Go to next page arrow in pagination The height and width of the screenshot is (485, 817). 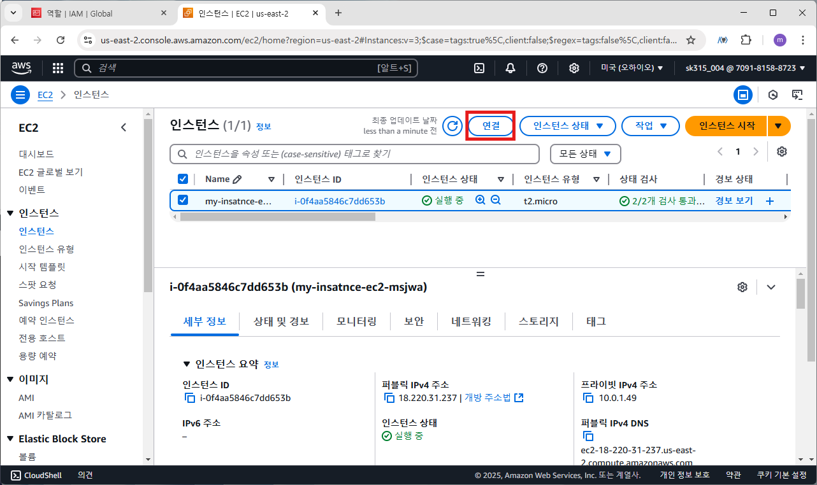tap(756, 151)
